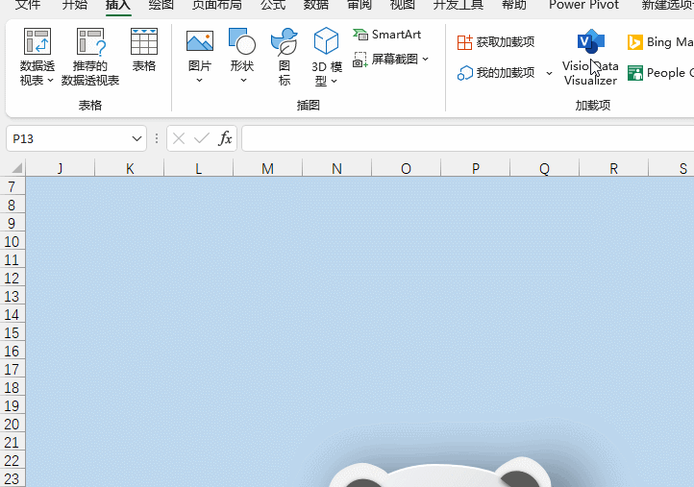Open the Shapes (形状) gallery
This screenshot has width=694, height=487.
coord(241,42)
